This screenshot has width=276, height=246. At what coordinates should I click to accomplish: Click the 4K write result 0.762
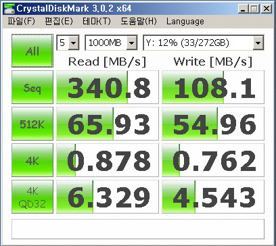pyautogui.click(x=213, y=160)
